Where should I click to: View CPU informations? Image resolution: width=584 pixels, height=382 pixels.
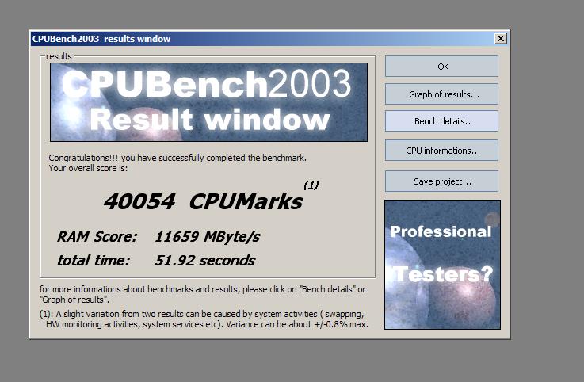point(441,151)
